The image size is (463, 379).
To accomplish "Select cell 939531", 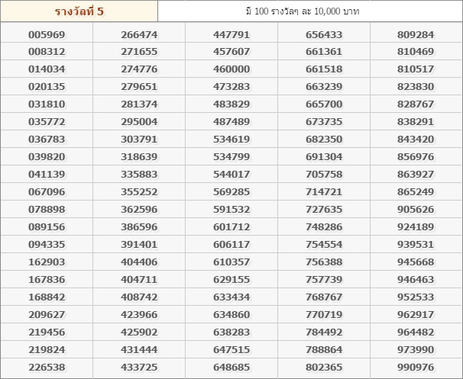I will pos(416,244).
